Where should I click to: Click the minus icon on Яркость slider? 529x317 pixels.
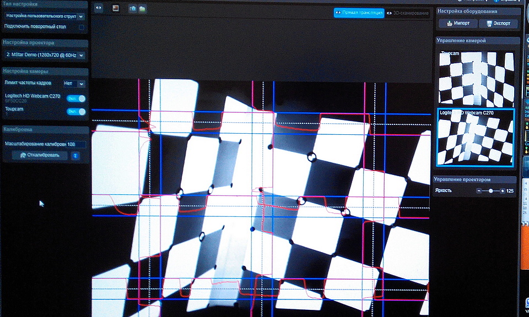click(479, 190)
